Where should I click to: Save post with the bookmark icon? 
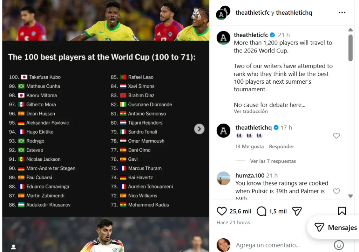tap(342, 211)
